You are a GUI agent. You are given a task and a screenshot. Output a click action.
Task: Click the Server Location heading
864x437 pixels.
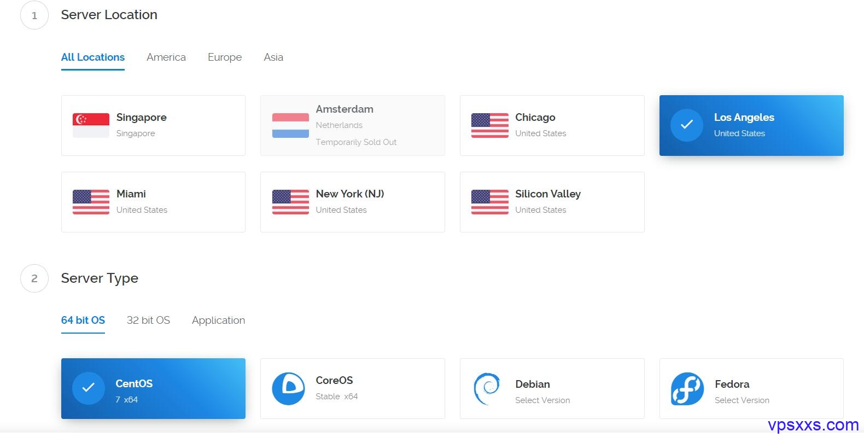pos(109,15)
